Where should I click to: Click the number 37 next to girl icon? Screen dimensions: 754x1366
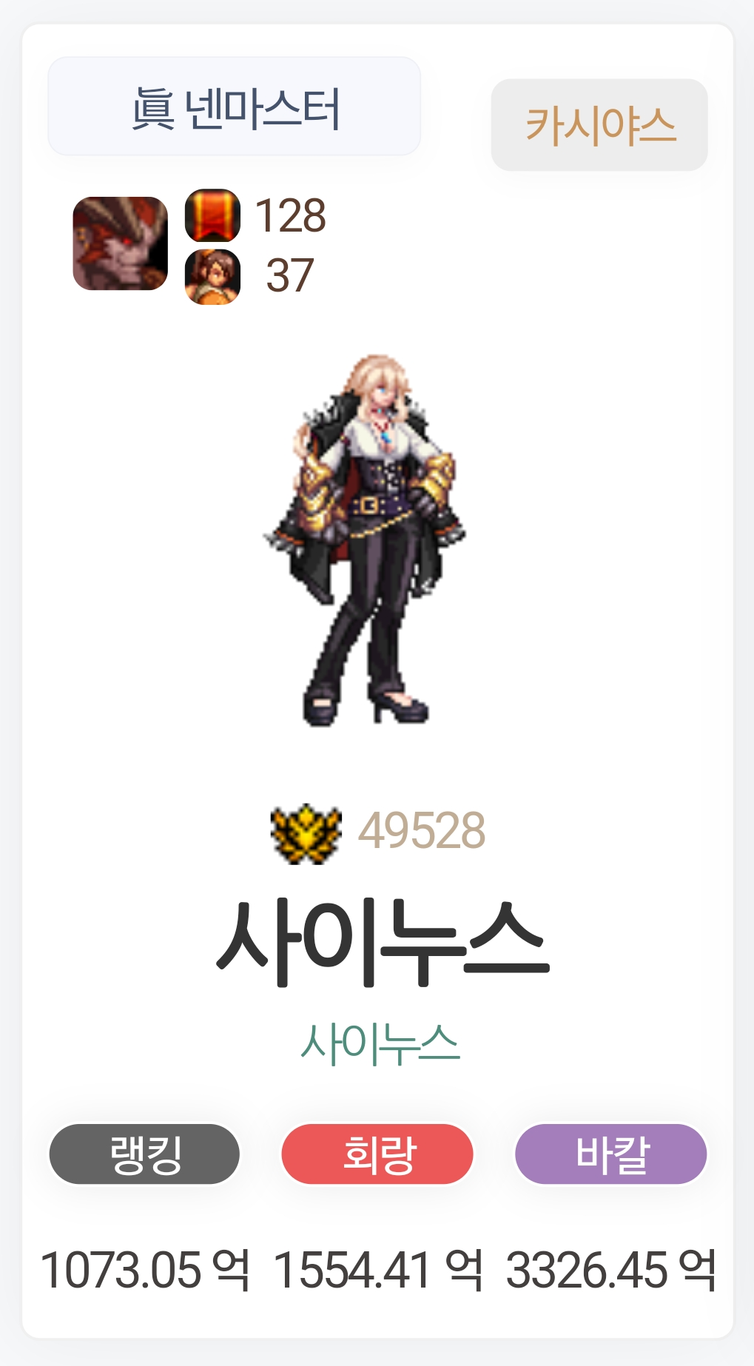click(290, 276)
